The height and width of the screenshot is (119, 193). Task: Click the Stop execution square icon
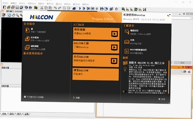[x=97, y=9]
